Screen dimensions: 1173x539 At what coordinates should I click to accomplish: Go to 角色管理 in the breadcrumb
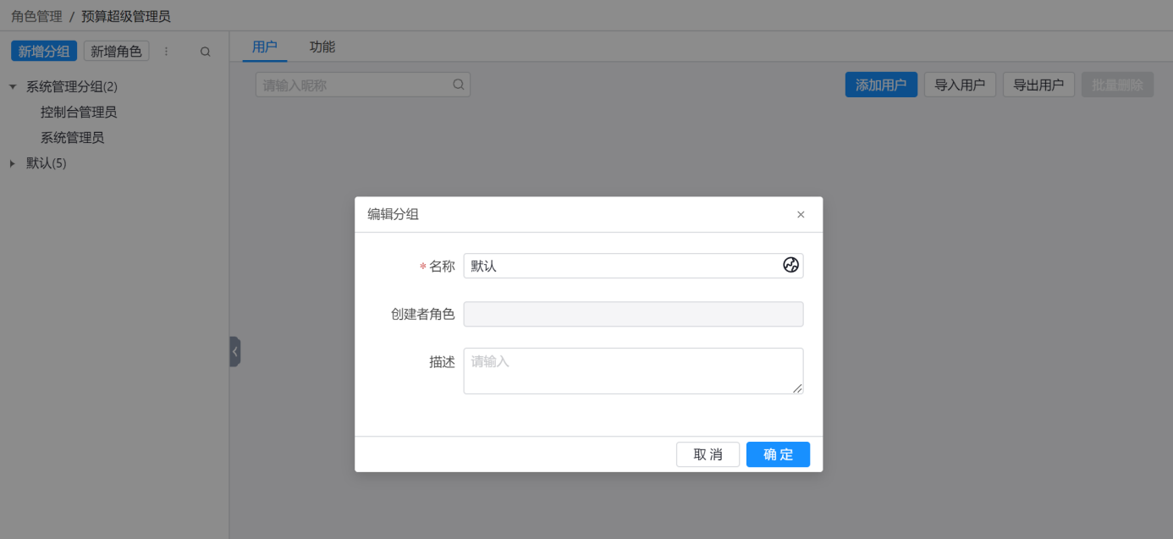click(x=36, y=16)
